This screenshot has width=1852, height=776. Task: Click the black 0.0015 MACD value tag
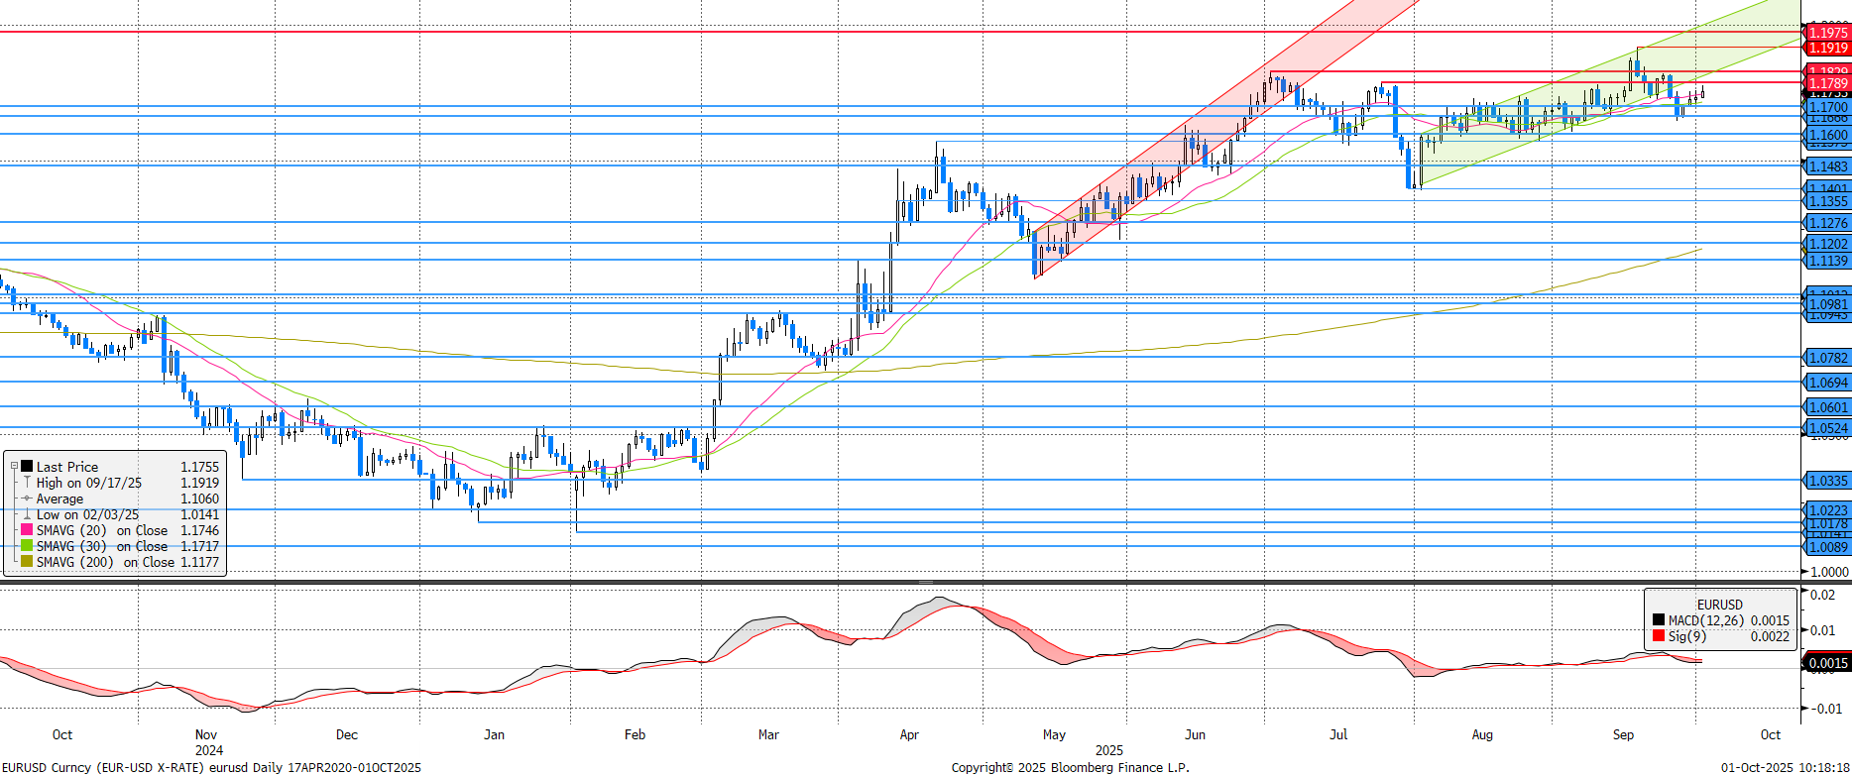1826,663
